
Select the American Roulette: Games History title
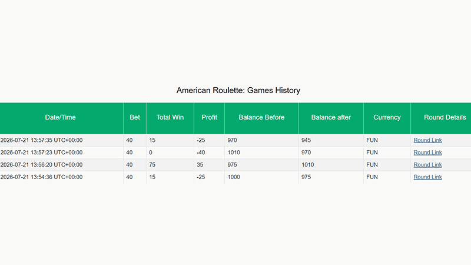click(x=238, y=91)
